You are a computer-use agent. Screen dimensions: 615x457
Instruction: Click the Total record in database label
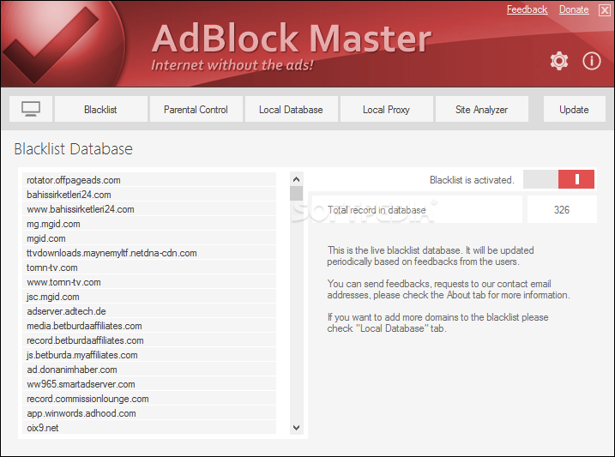tap(377, 210)
